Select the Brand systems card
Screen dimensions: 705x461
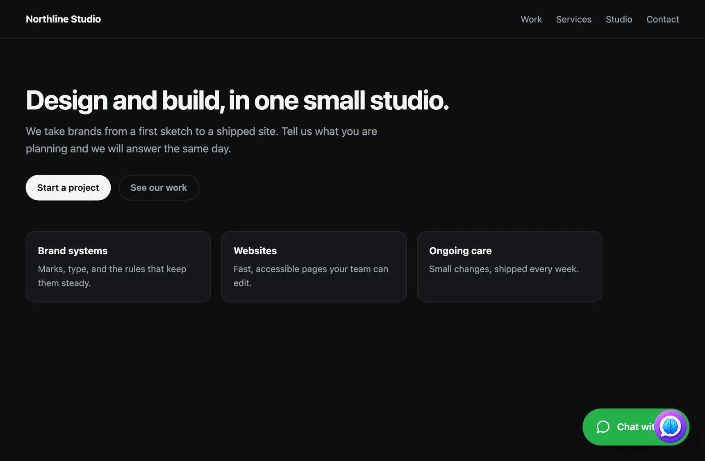click(118, 267)
